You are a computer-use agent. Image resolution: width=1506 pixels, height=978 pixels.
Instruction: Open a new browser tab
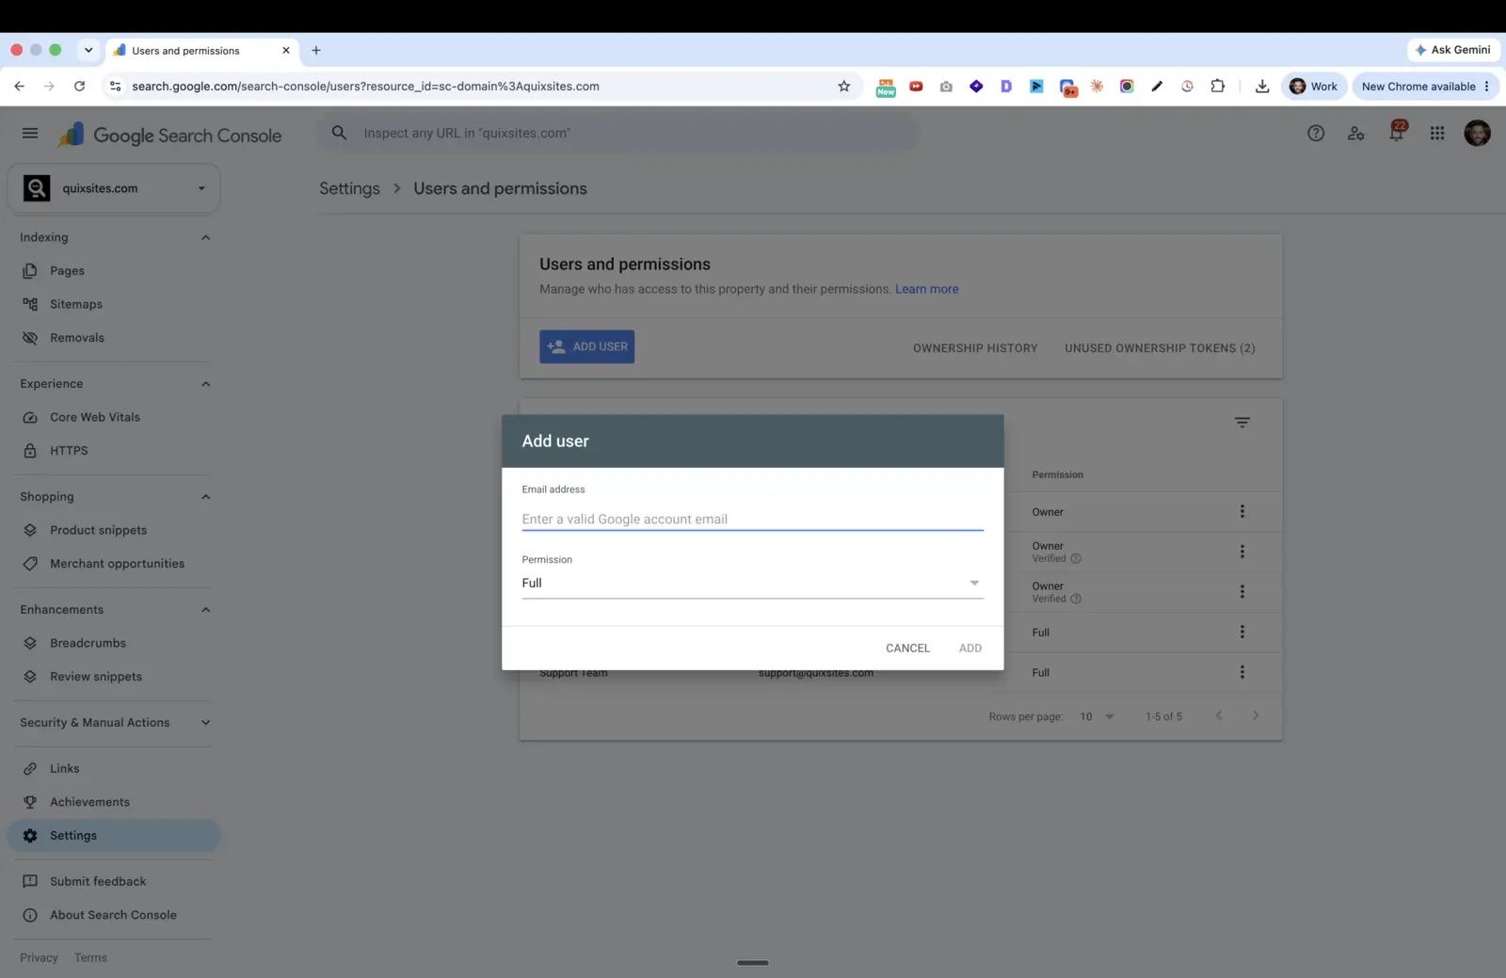coord(316,50)
